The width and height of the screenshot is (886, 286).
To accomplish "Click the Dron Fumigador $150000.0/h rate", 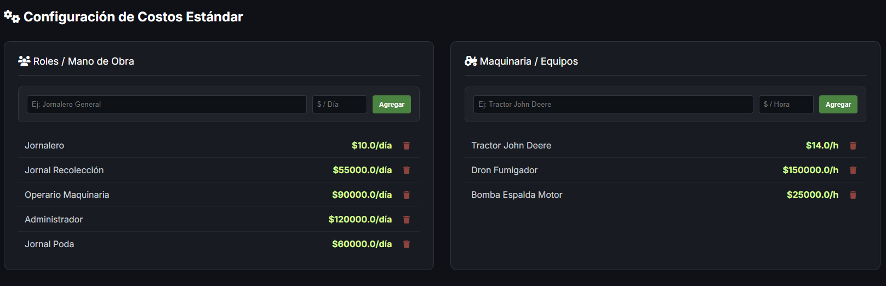I will (810, 170).
